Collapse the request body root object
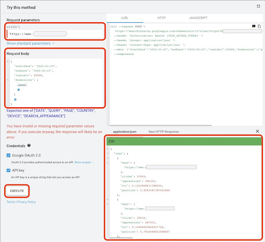This screenshot has height=242, width=265. tap(8, 62)
